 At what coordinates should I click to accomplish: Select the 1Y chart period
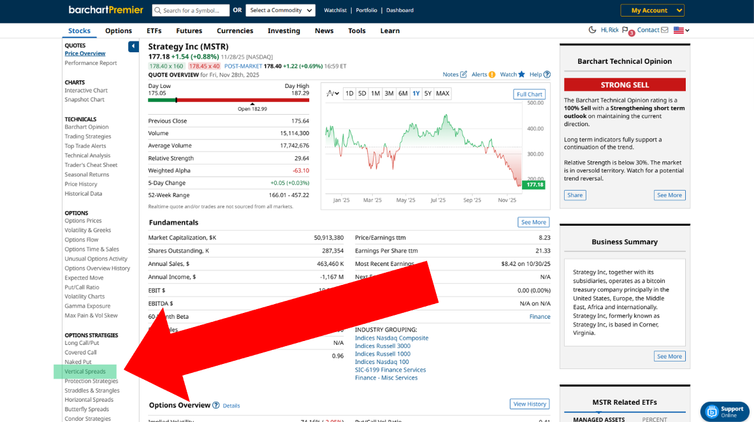[416, 93]
